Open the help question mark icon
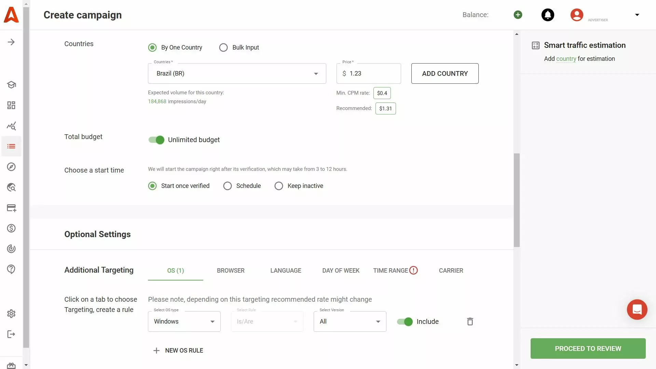Screen dimensions: 656x369 11,269
